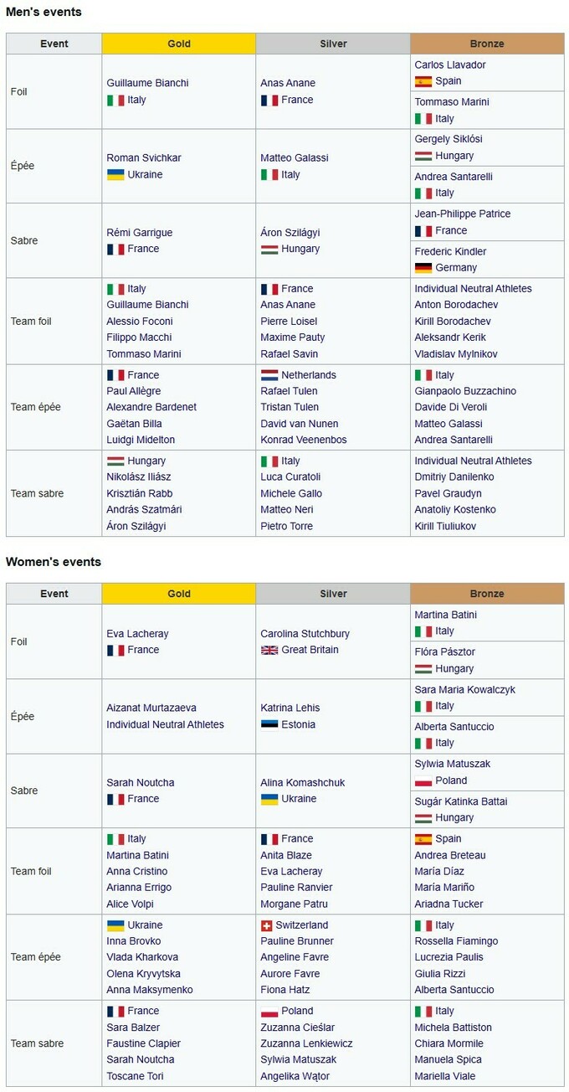Viewport: 569px width, 1092px height.
Task: Click the Estonia flag under Katrina Lehis
Action: pyautogui.click(x=269, y=724)
